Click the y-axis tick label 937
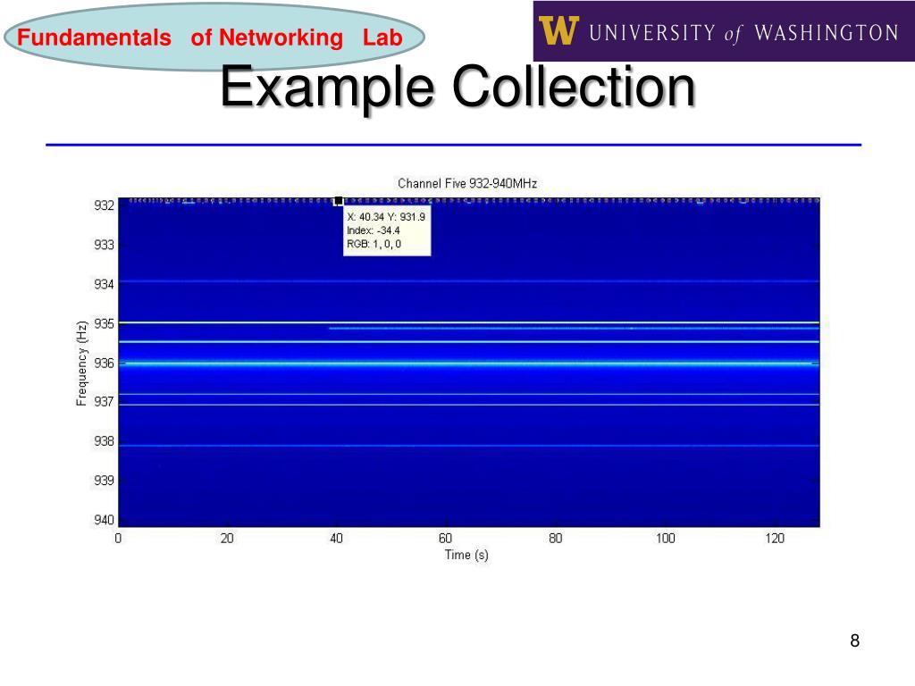 click(104, 402)
